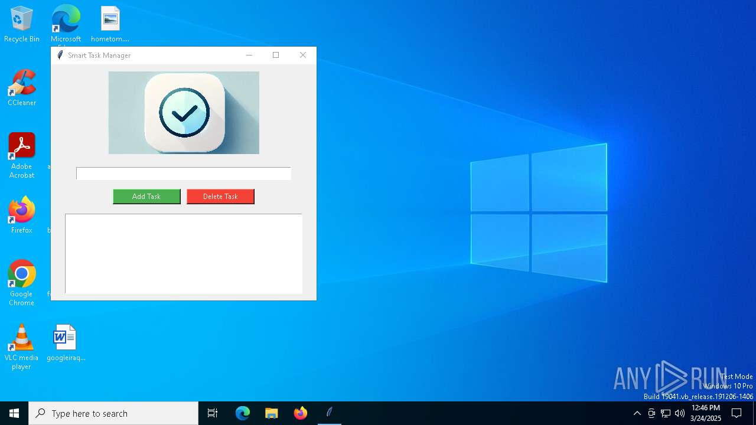Select the googleiraq Word document icon
756x425 pixels.
click(66, 343)
